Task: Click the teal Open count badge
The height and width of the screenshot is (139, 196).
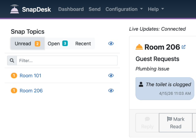Action: [x=65, y=44]
